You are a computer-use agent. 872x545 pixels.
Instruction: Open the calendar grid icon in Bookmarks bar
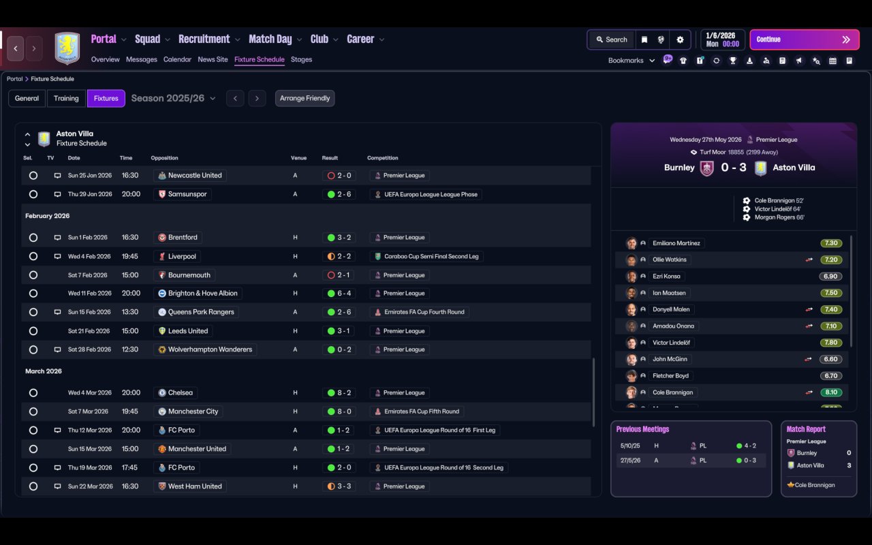pos(832,61)
